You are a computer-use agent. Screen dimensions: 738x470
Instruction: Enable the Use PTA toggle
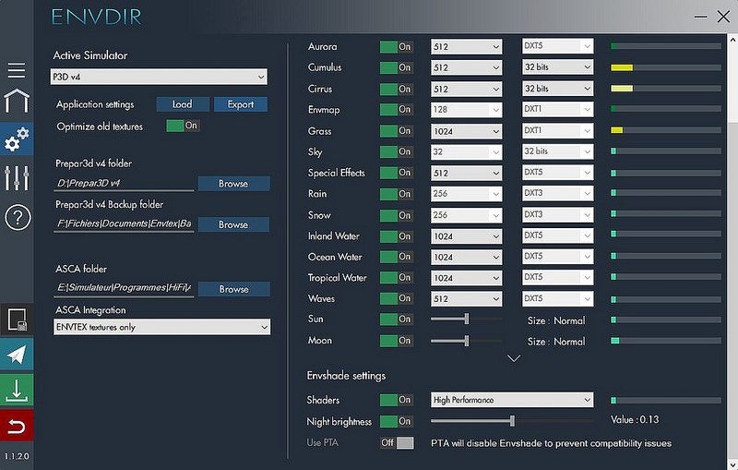pos(397,443)
